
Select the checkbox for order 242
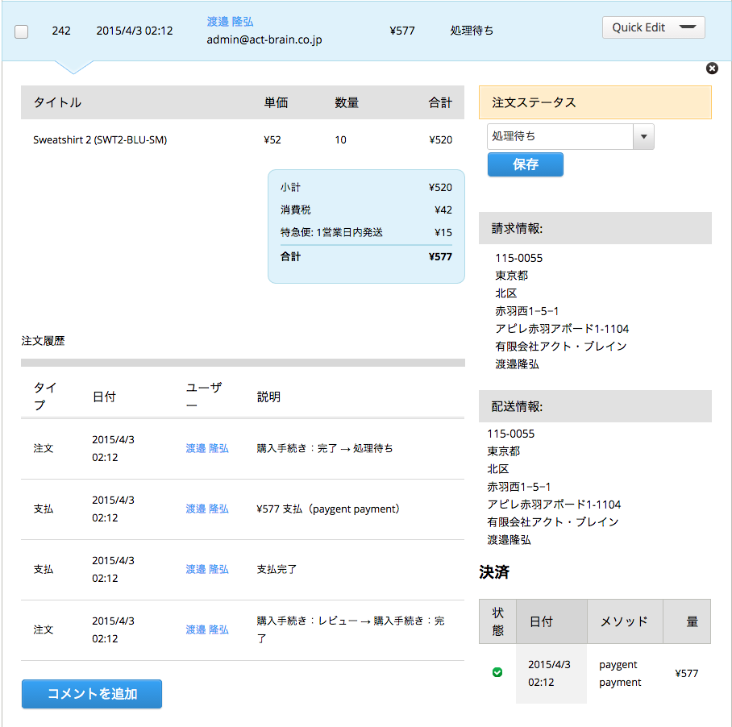(21, 31)
